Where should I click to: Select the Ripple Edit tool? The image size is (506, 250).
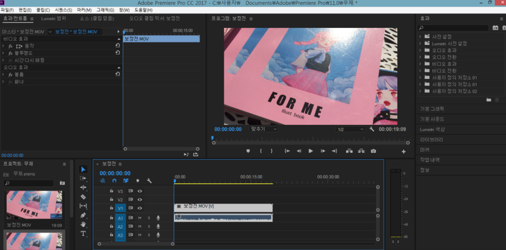coord(83,187)
